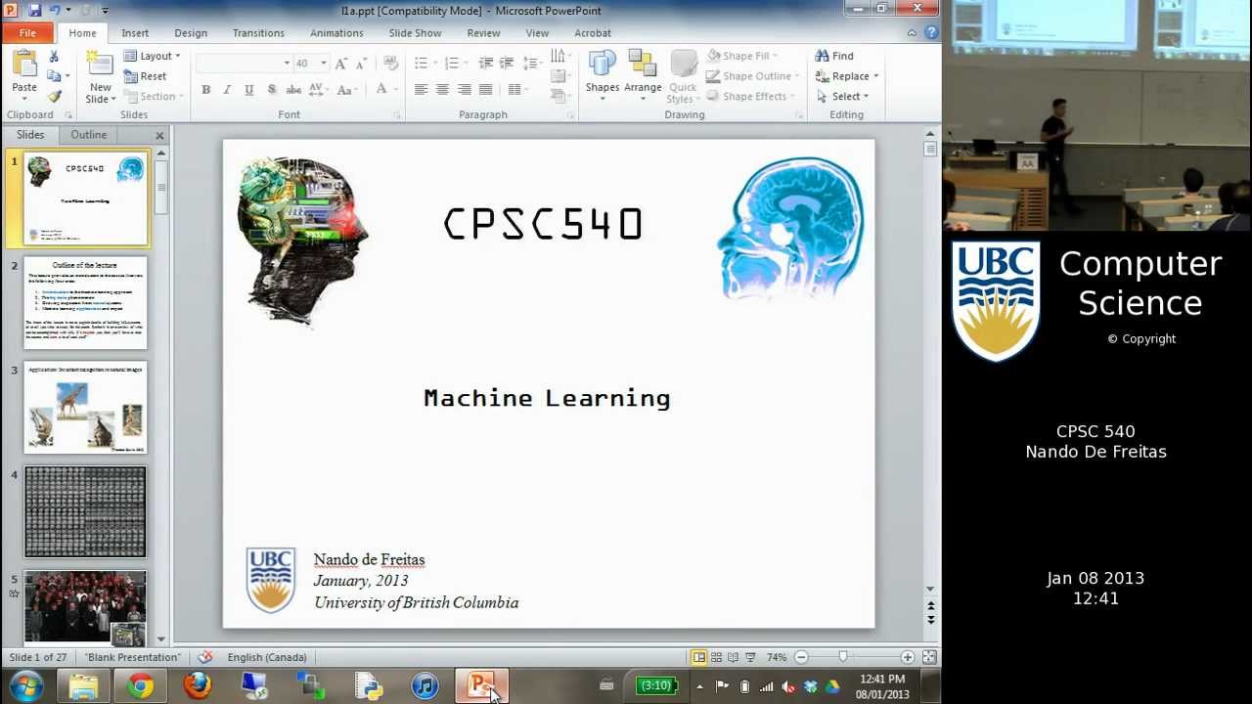Image resolution: width=1252 pixels, height=704 pixels.
Task: Click the Reset slide button
Action: tap(145, 76)
